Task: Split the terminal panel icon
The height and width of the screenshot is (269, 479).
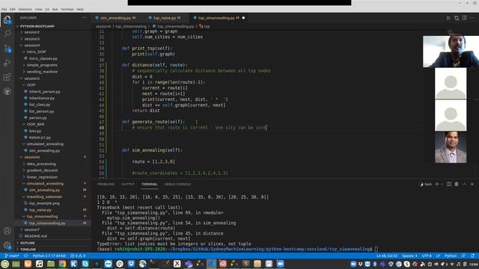Action: coord(449,184)
